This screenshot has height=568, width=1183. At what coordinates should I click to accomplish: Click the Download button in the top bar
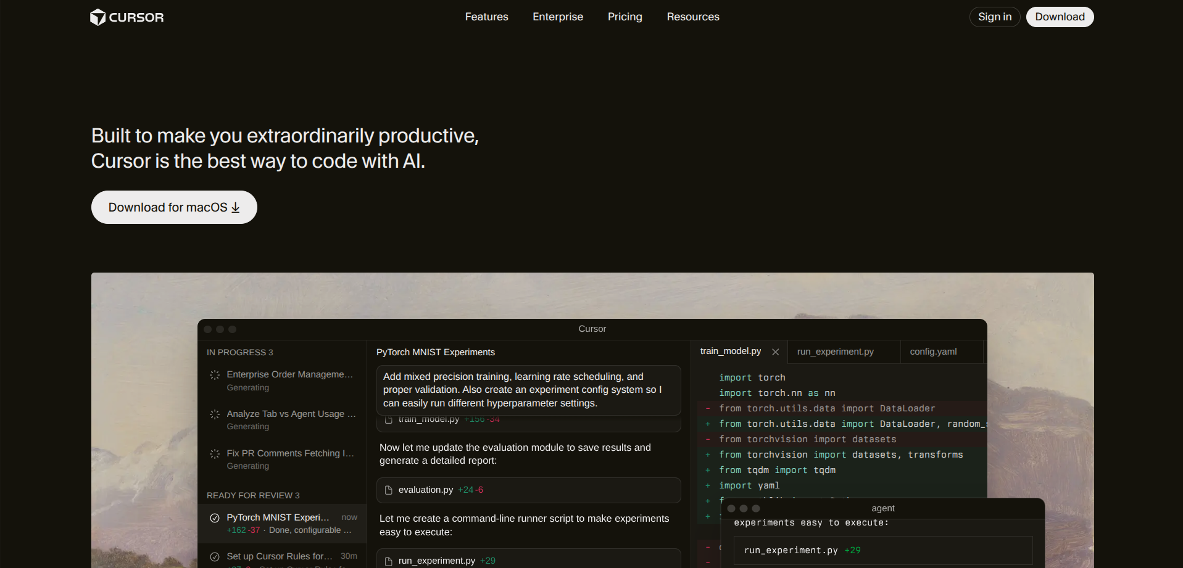pyautogui.click(x=1060, y=17)
